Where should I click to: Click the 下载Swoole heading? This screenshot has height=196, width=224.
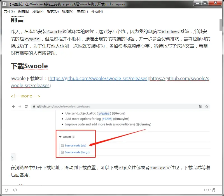29,66
